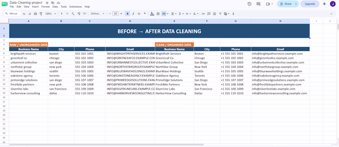Check the cloud save status icon
This screenshot has width=339, height=147.
coord(58,3)
